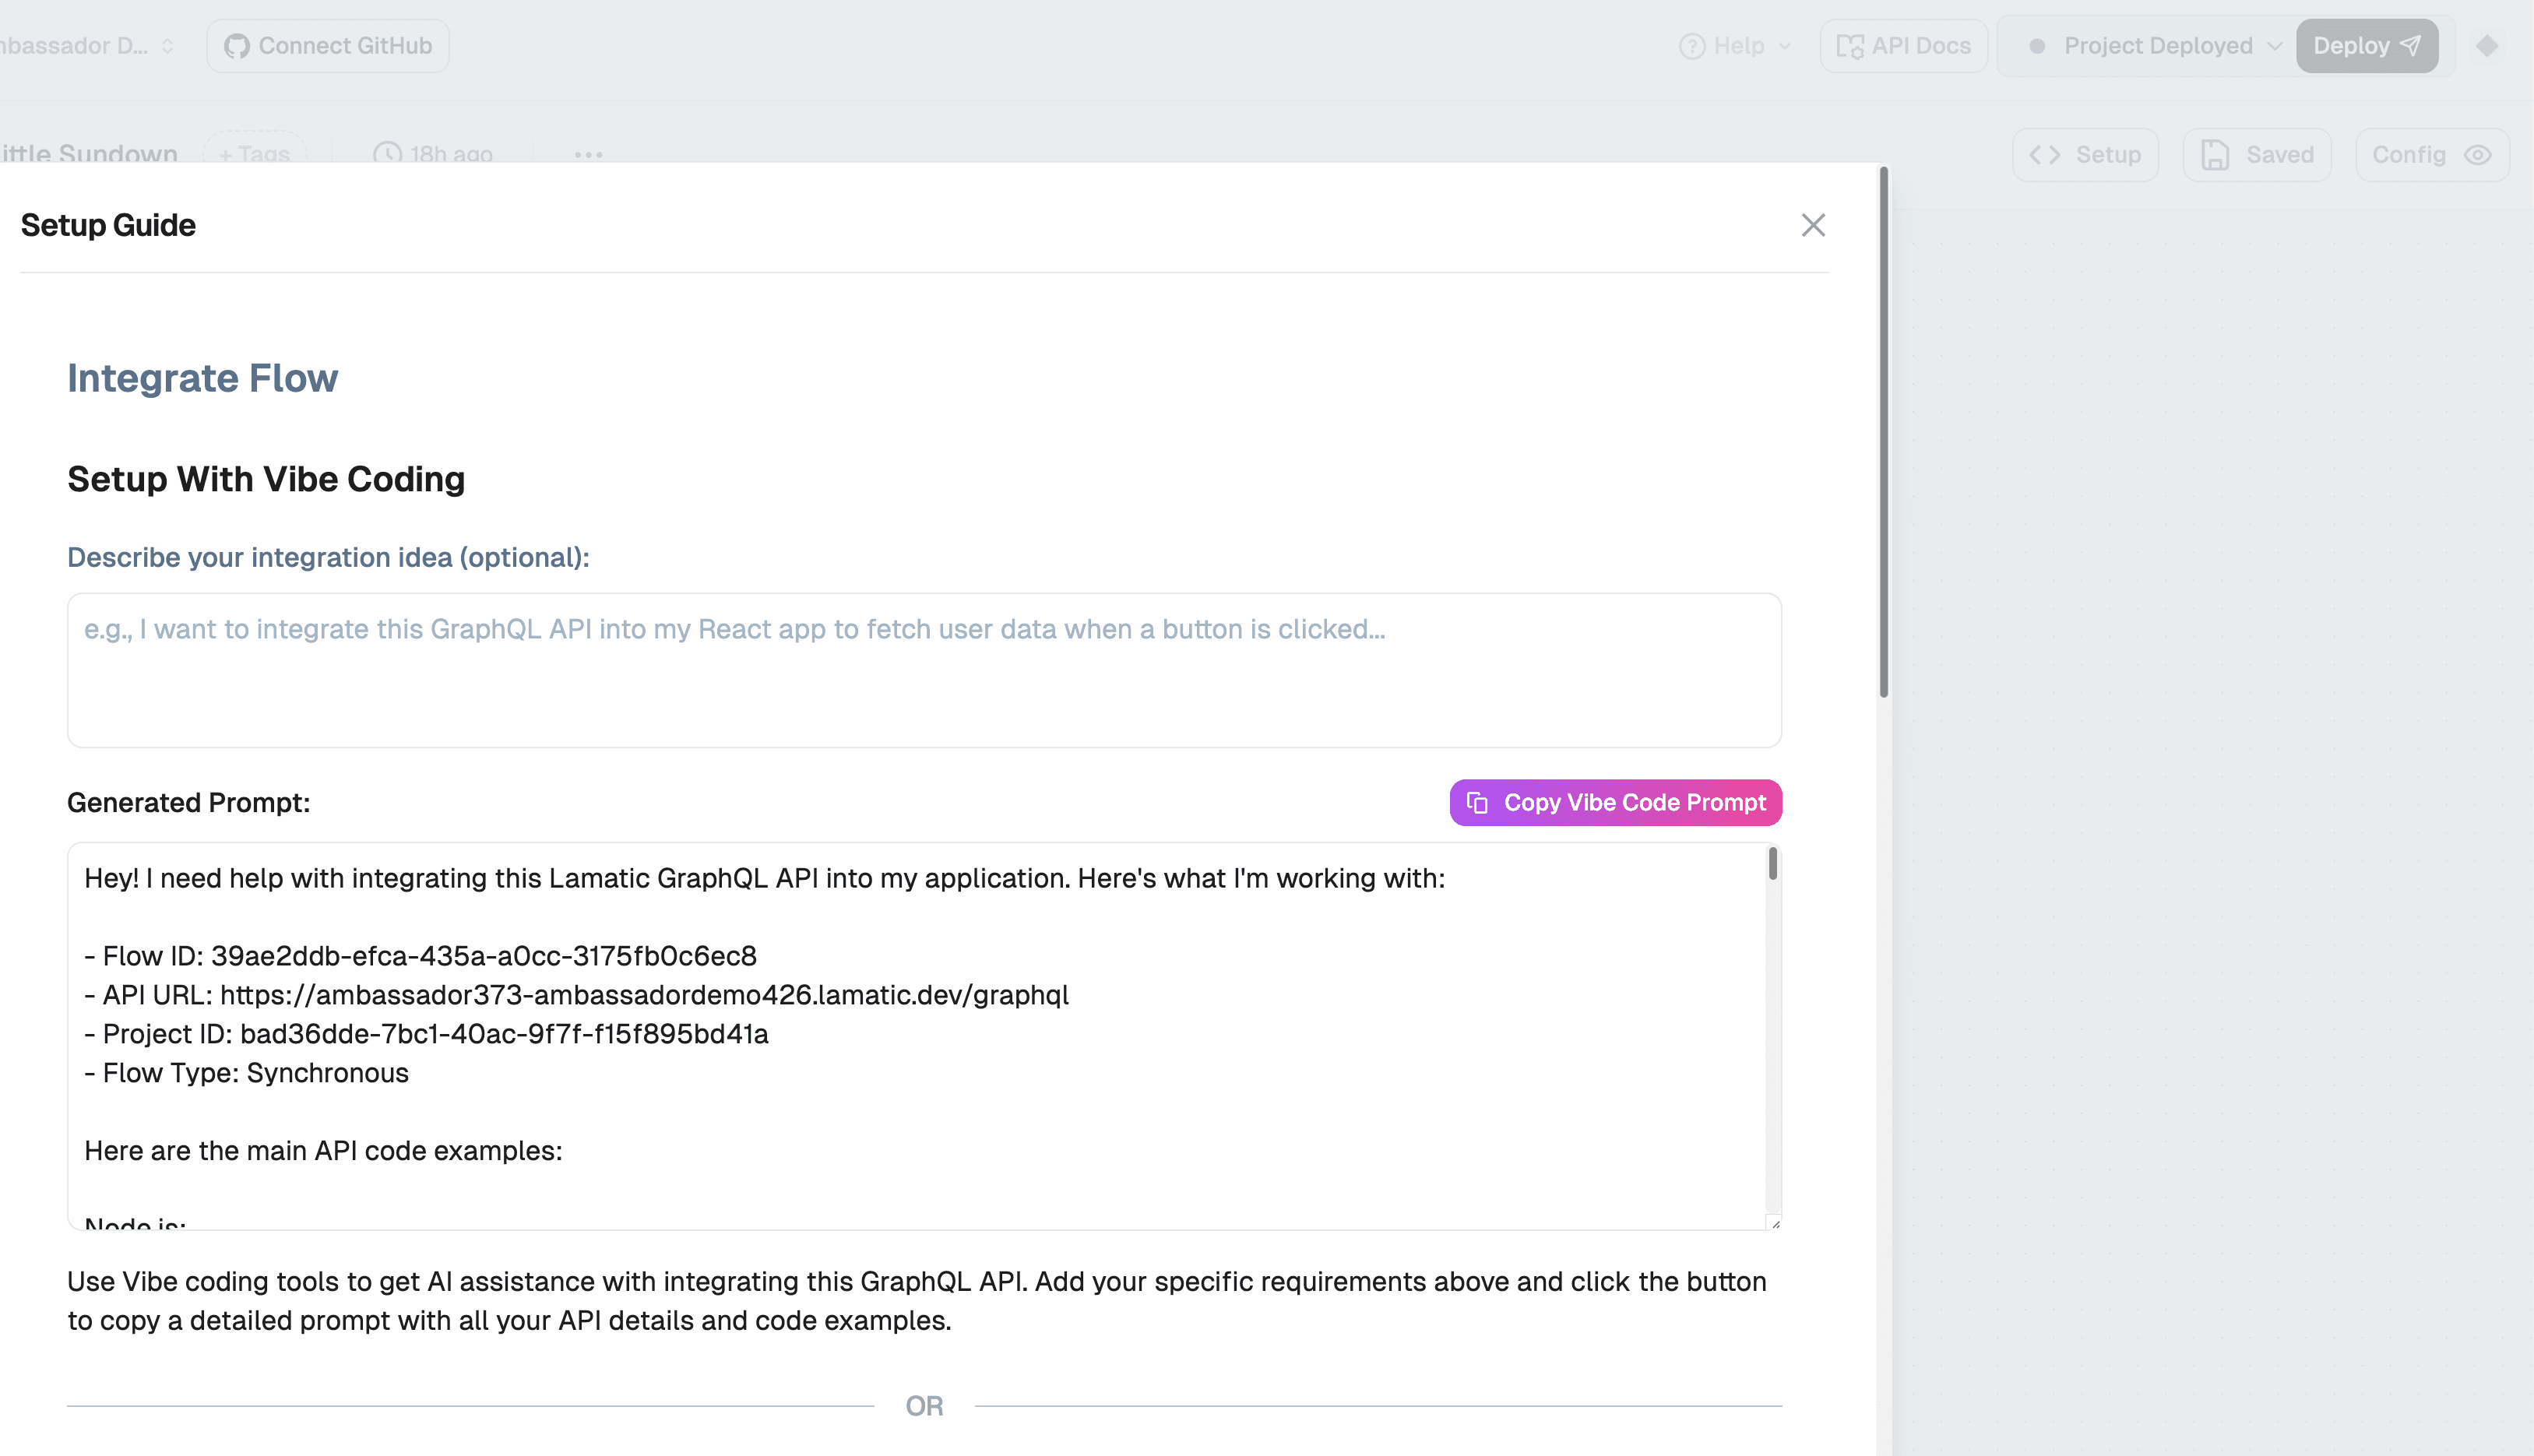Toggle the Config eye visibility icon

tap(2478, 155)
